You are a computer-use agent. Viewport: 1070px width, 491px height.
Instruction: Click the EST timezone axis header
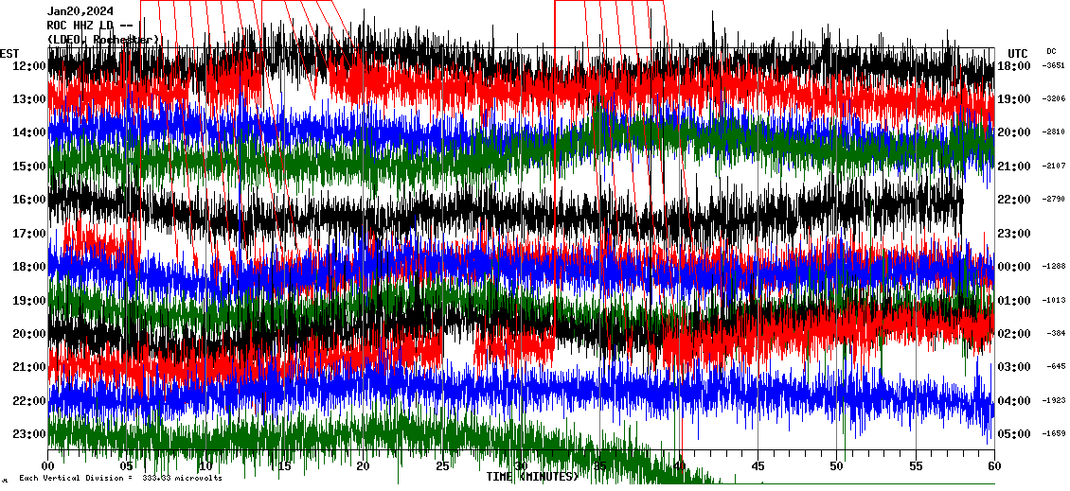9,53
